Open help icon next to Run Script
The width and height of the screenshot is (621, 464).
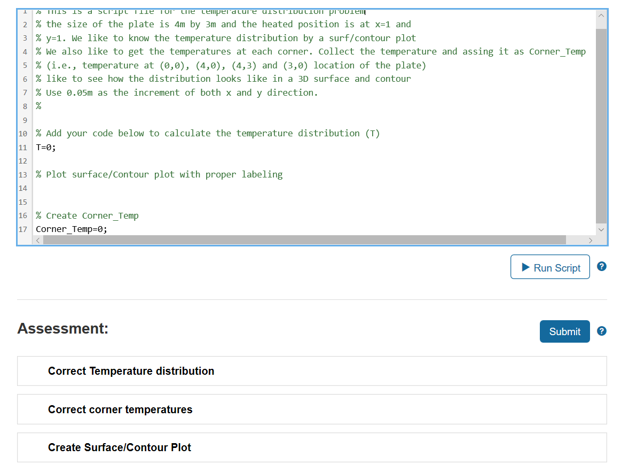click(x=602, y=266)
